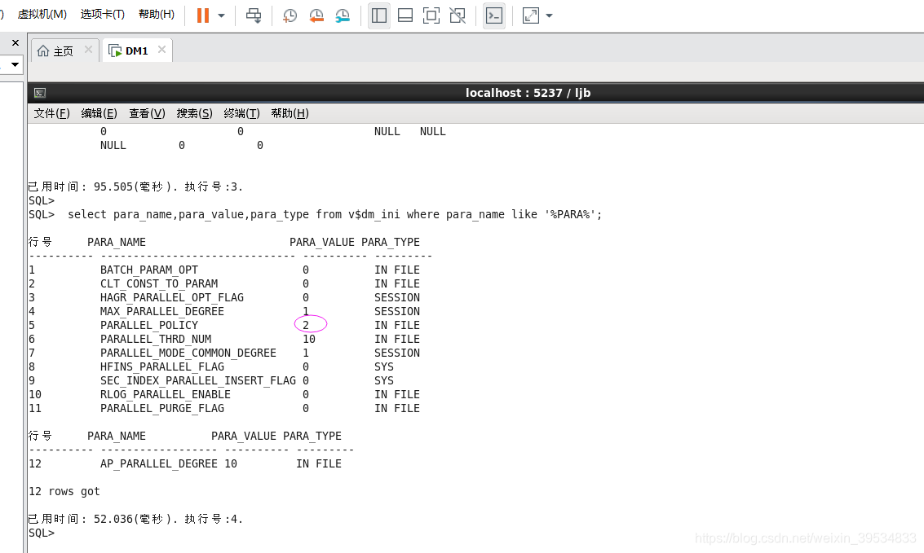Image resolution: width=924 pixels, height=553 pixels.
Task: Open terminal 终端(T) menu
Action: [241, 113]
